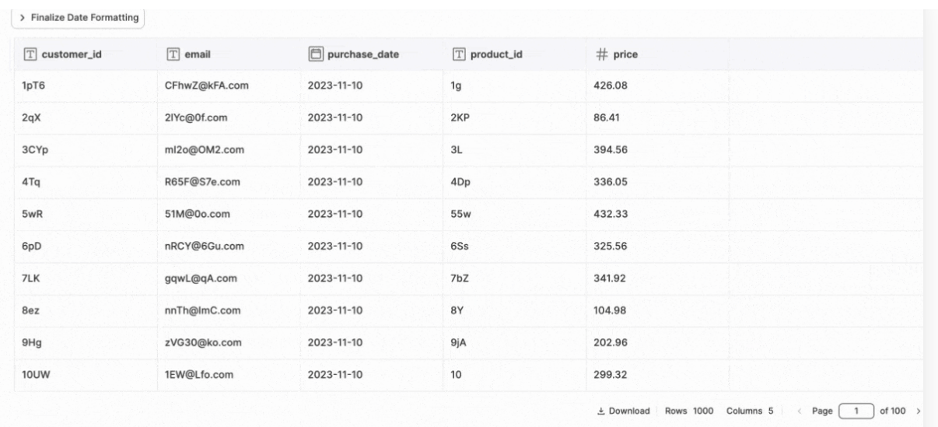Click the Download button label
The height and width of the screenshot is (427, 938).
tap(628, 410)
